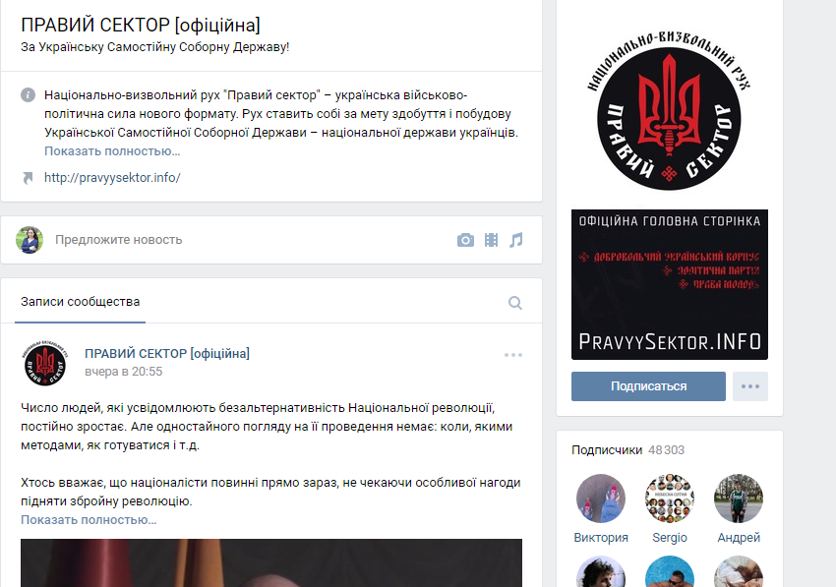Viewport: 836px width, 587px height.
Task: Attach audio via music note icon
Action: pos(515,240)
